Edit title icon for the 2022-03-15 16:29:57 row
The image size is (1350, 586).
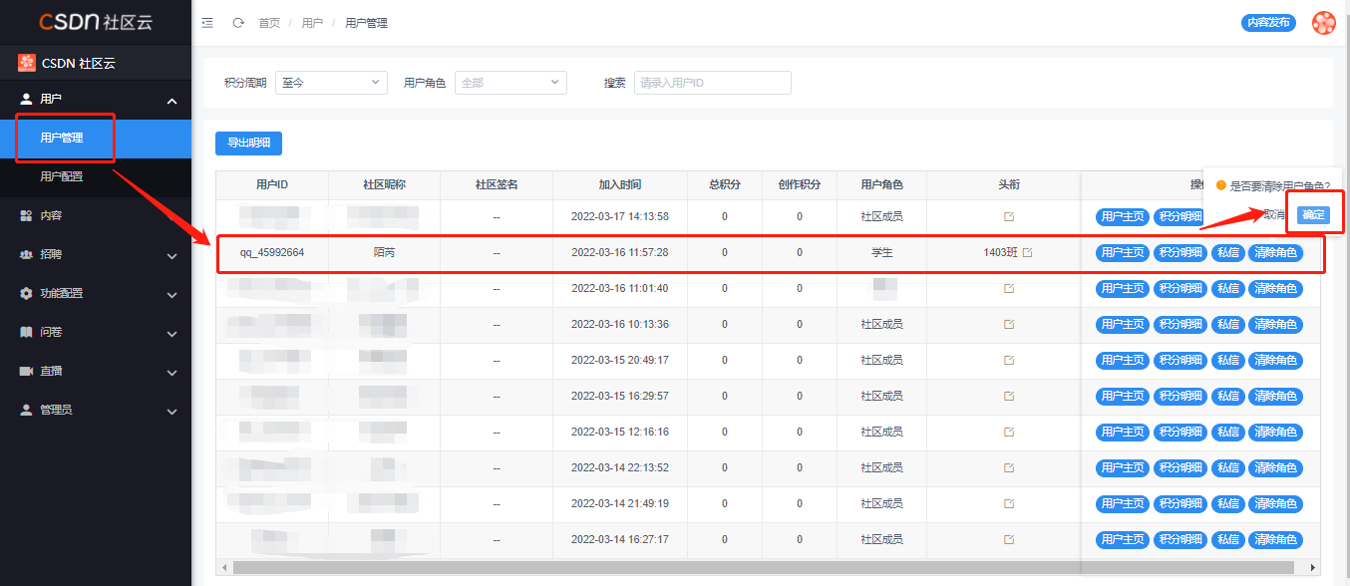[1009, 396]
